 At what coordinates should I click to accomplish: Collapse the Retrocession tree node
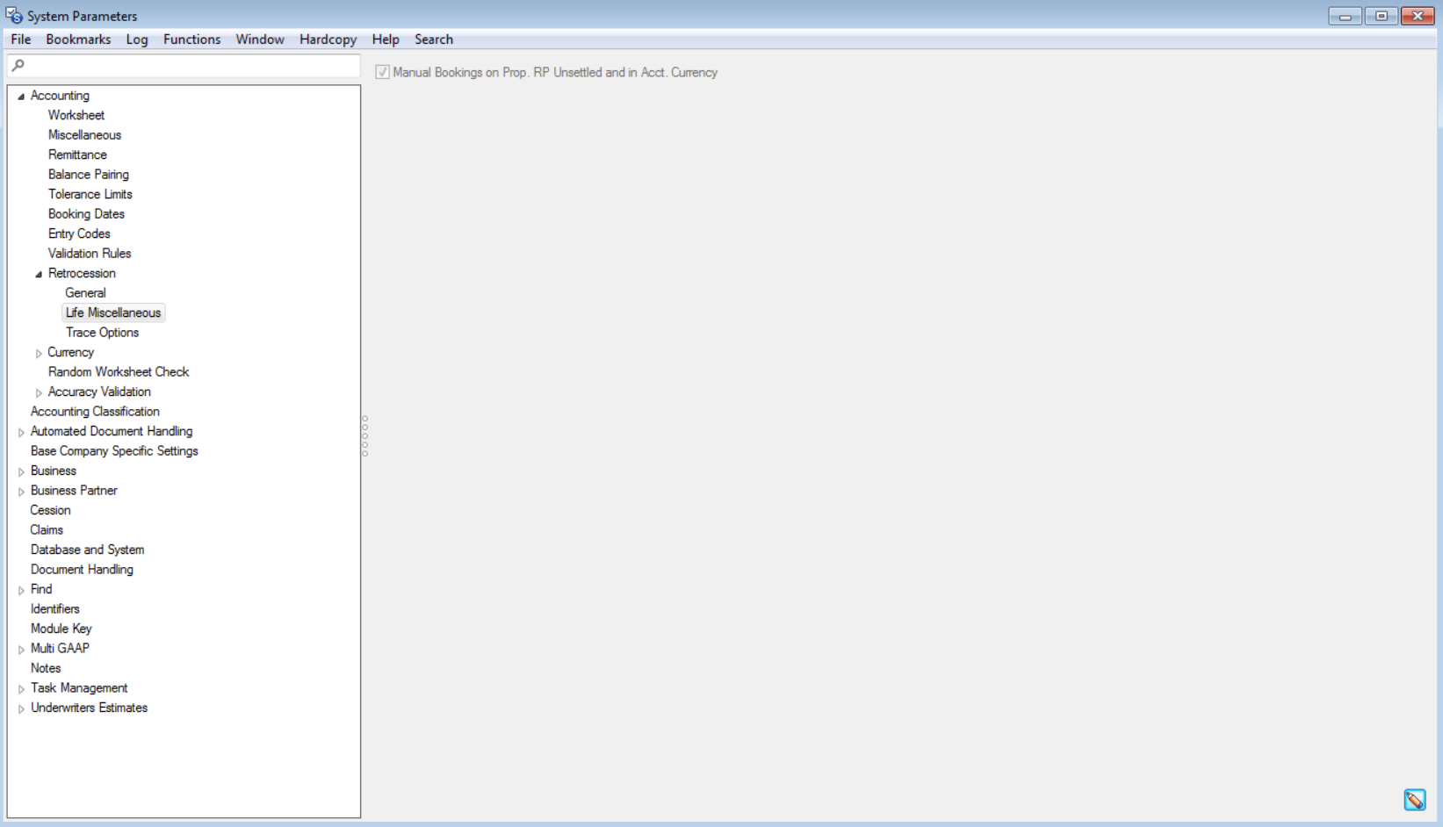(39, 274)
